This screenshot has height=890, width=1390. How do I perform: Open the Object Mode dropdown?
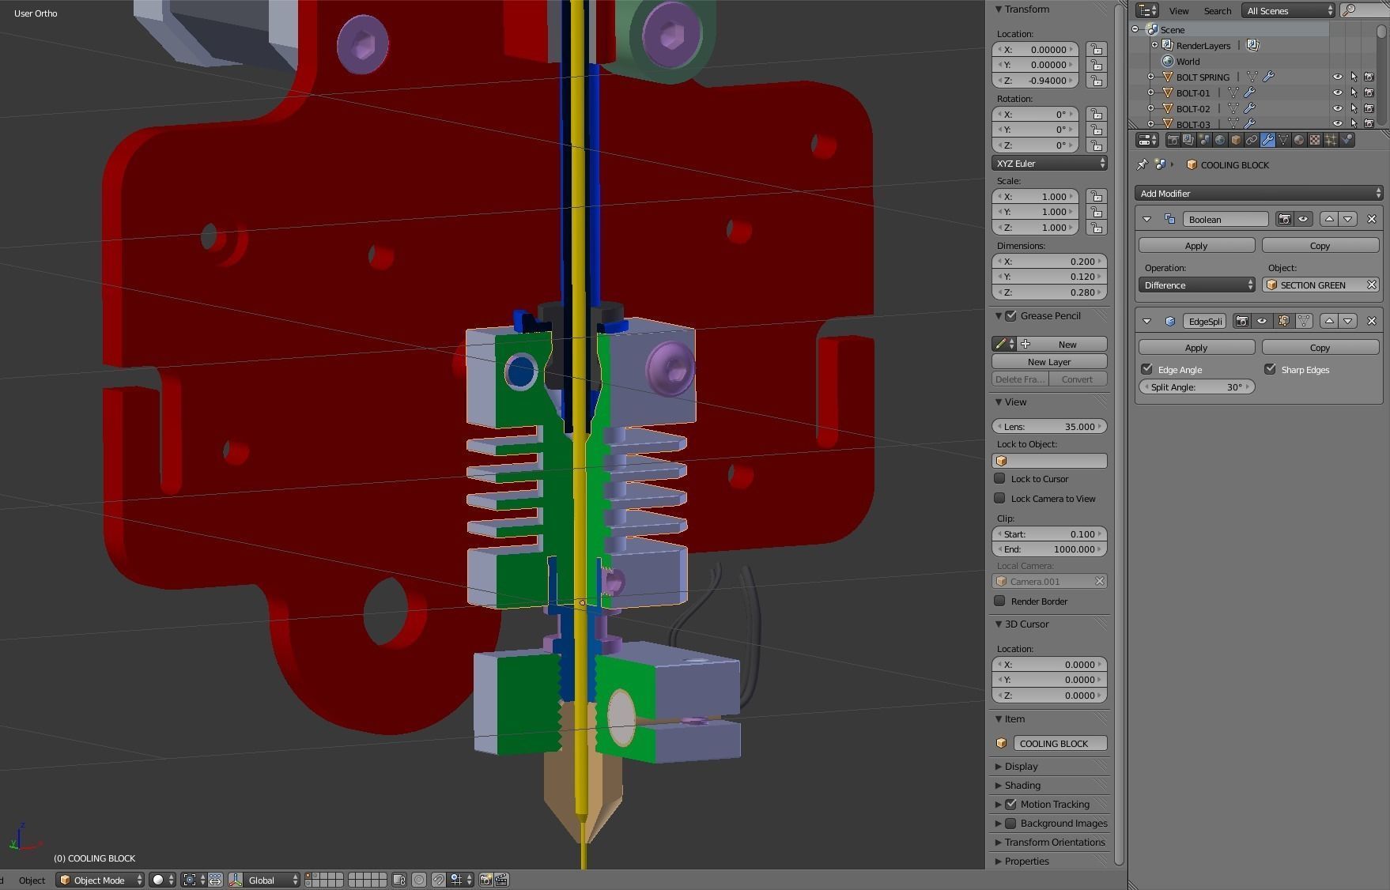100,880
